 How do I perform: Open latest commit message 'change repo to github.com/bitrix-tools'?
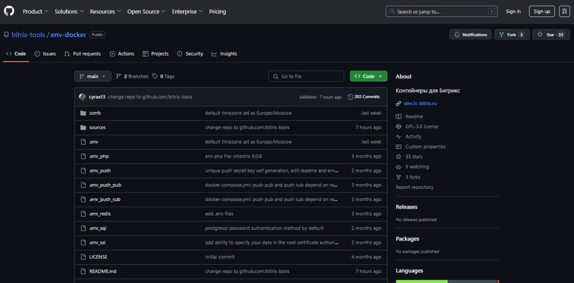(x=150, y=97)
